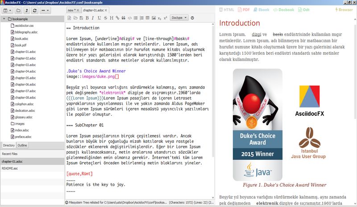Convert document to HTML
The width and height of the screenshot is (357, 207).
pos(227,10)
